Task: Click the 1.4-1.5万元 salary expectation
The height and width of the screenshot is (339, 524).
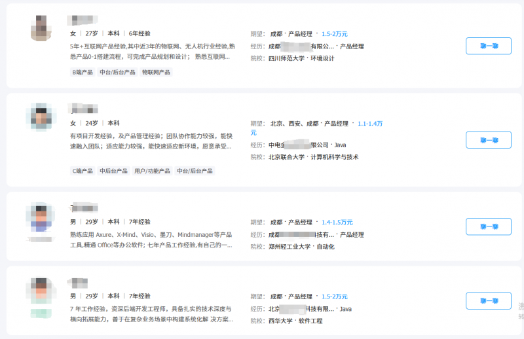Action: [x=337, y=223]
